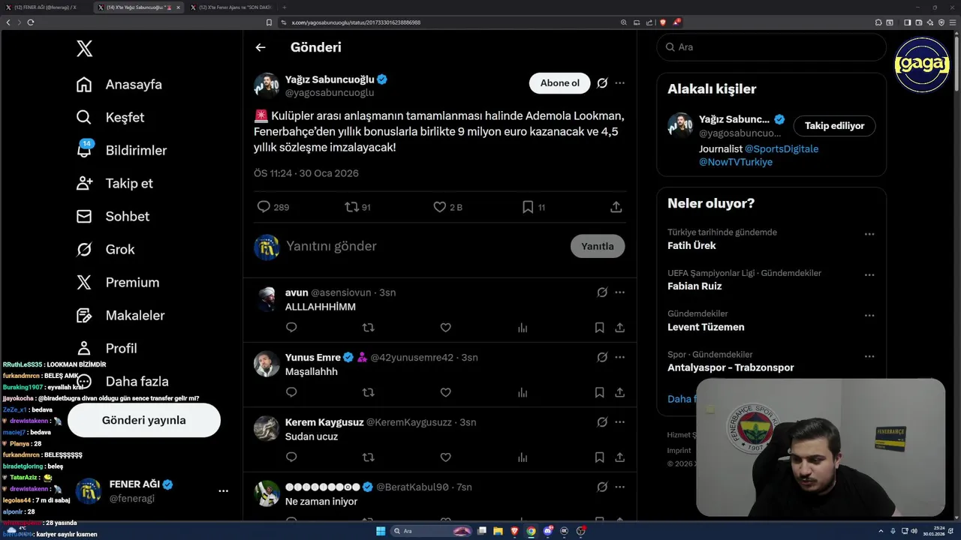The height and width of the screenshot is (540, 961).
Task: Open more options for Fatih Ürek trend
Action: click(x=869, y=234)
